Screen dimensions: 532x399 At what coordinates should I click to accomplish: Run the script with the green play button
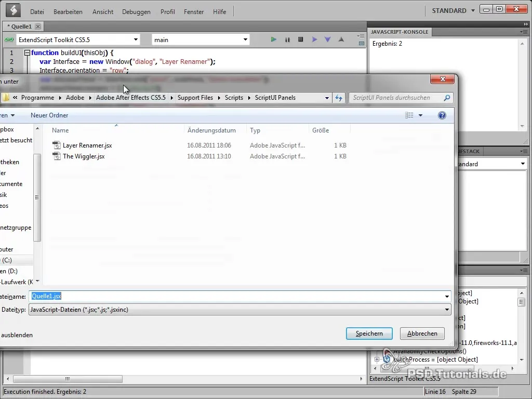pos(273,39)
